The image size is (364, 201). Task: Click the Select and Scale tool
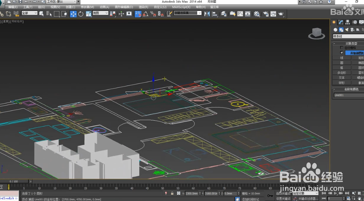(x=88, y=14)
